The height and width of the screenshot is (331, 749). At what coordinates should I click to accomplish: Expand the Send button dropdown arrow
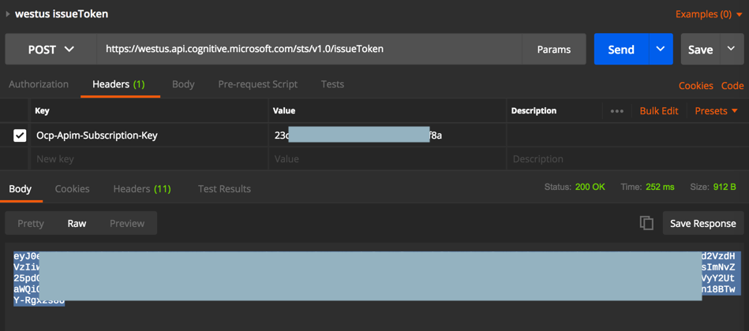(661, 49)
